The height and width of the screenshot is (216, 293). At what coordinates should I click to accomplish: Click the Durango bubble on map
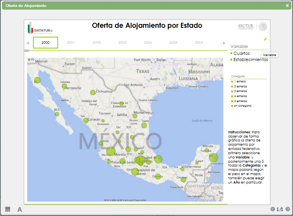click(103, 121)
